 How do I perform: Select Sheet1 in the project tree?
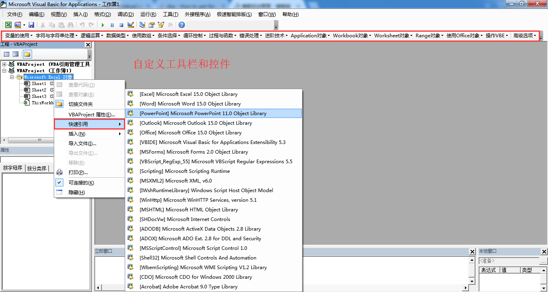pos(39,83)
